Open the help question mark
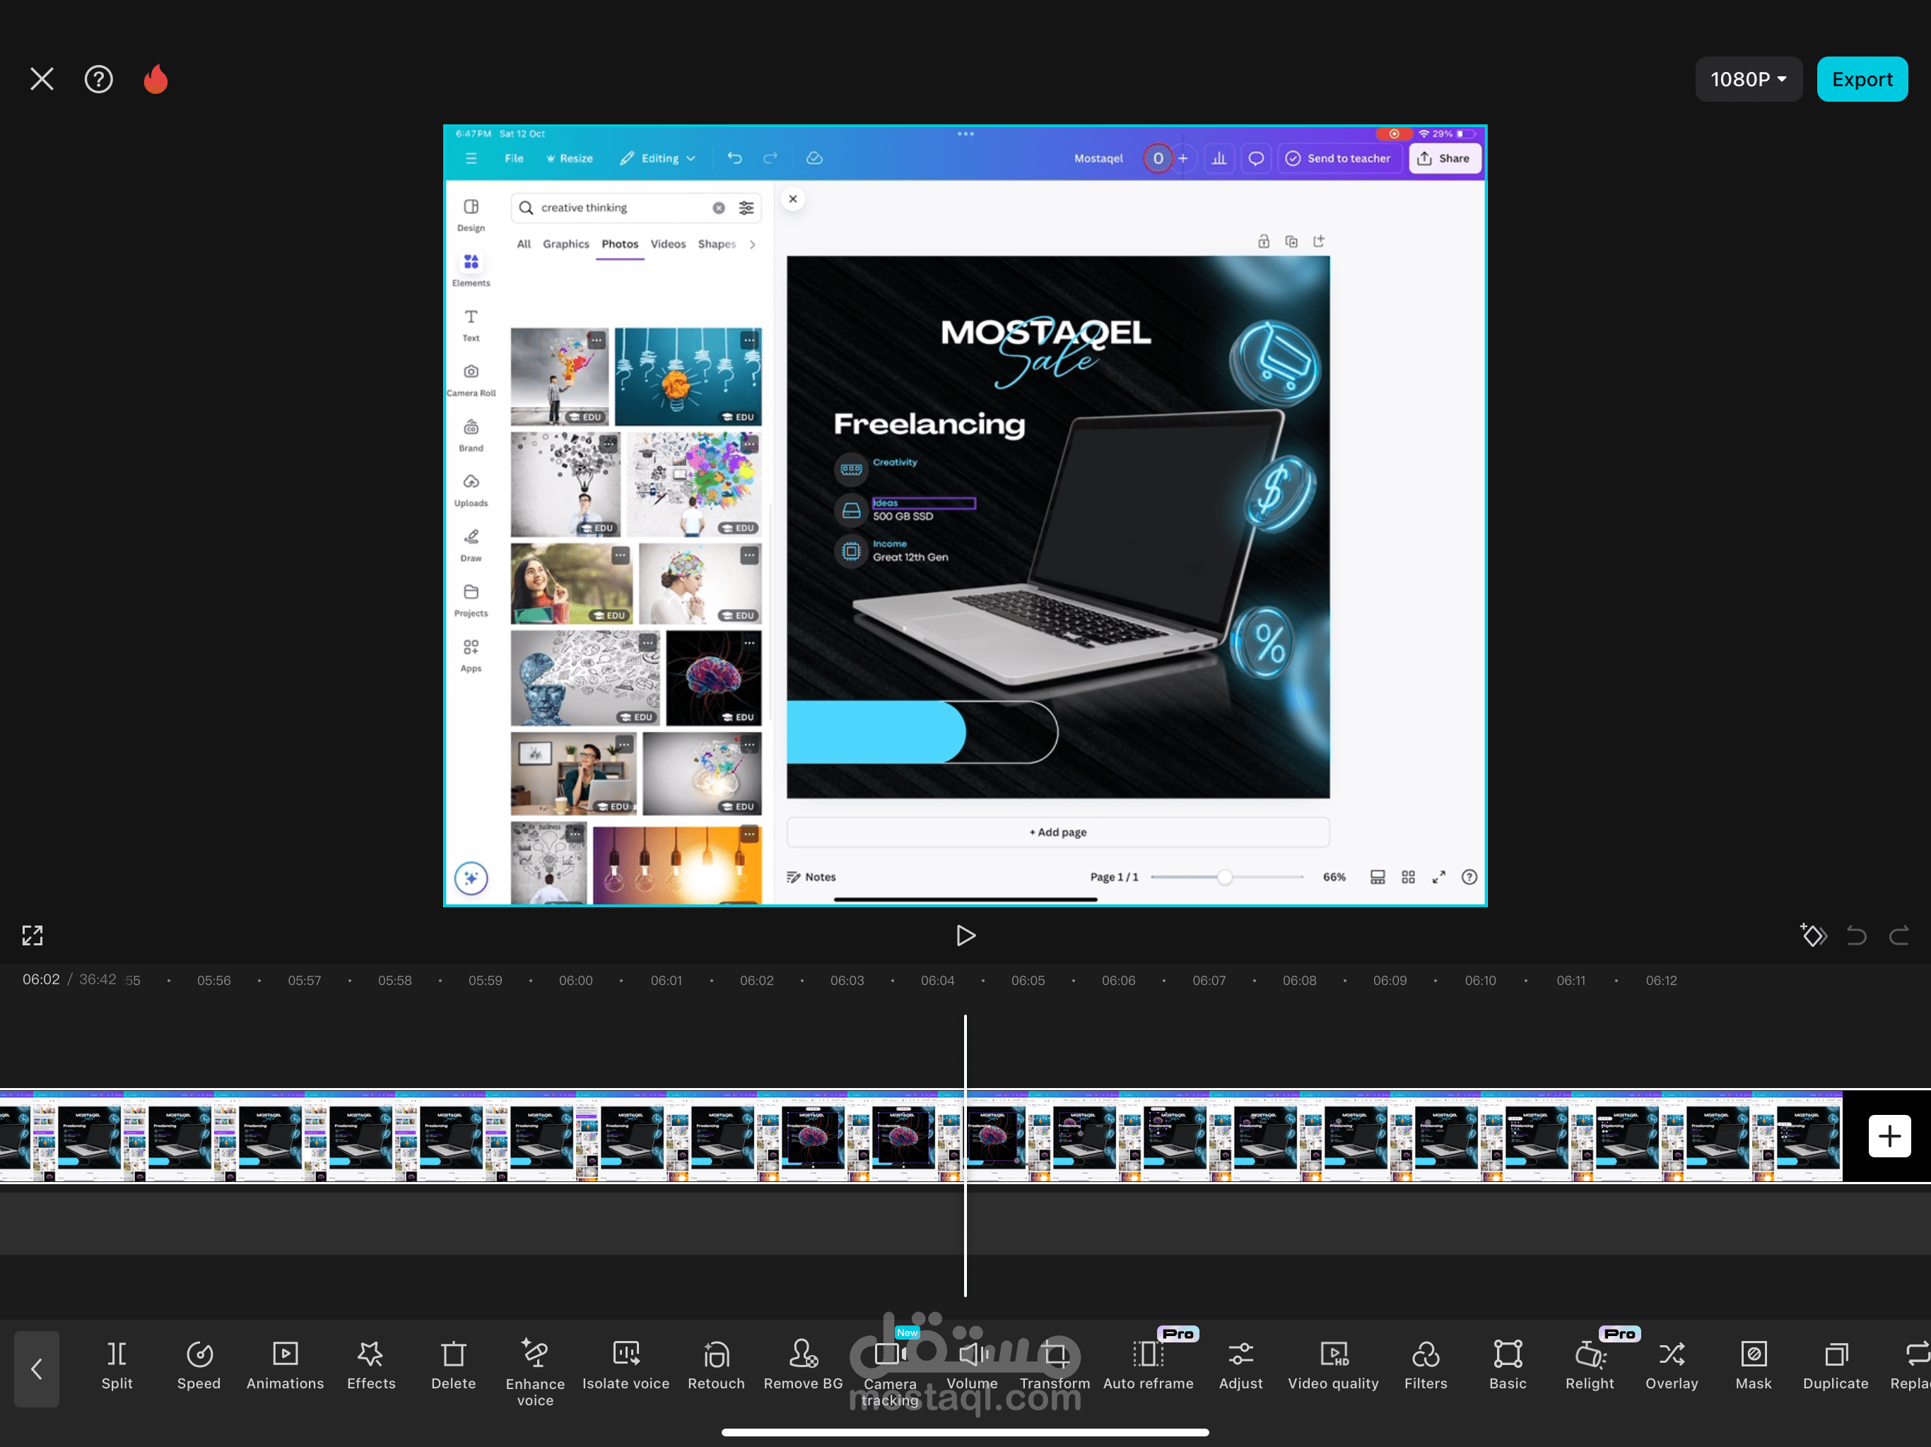 99,79
